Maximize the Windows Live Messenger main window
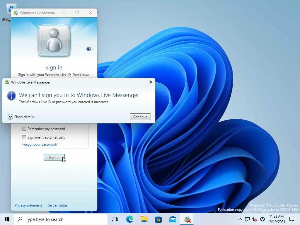 pos(77,13)
